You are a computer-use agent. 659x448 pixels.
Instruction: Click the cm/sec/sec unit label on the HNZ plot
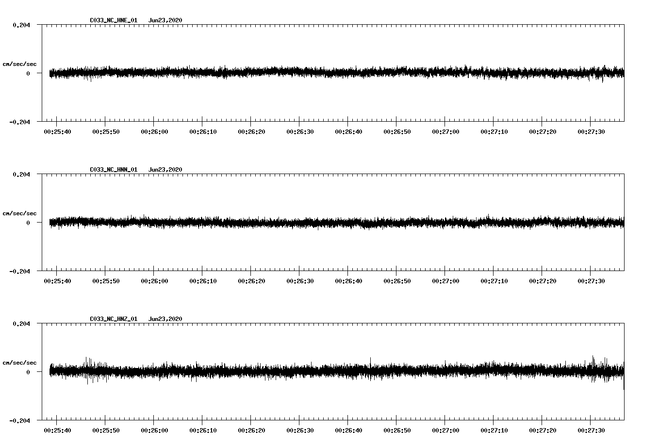pos(19,363)
